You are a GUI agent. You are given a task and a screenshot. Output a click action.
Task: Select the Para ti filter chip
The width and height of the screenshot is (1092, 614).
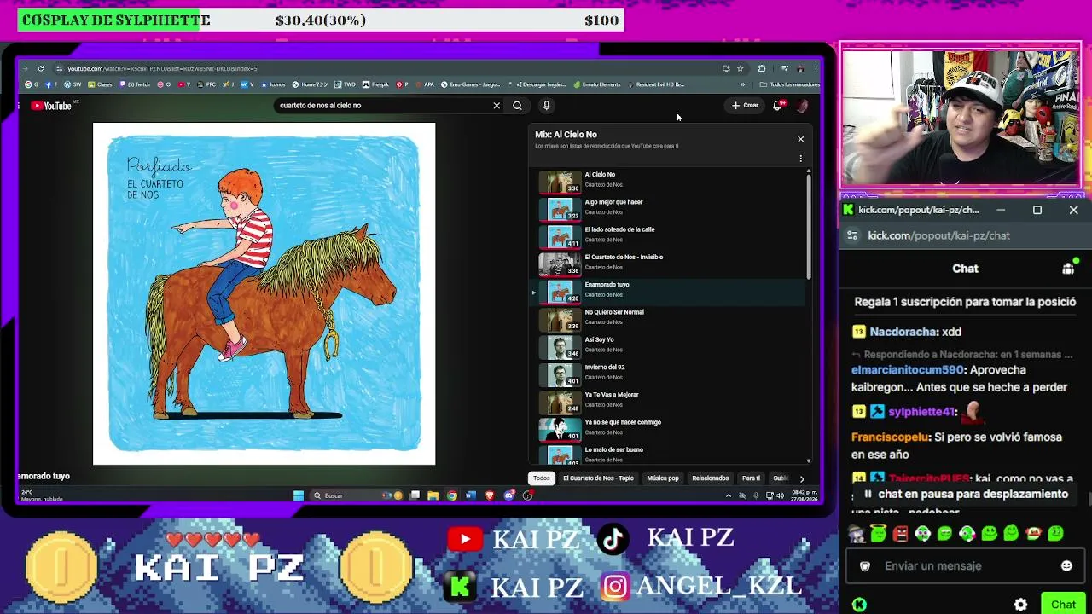(x=751, y=478)
